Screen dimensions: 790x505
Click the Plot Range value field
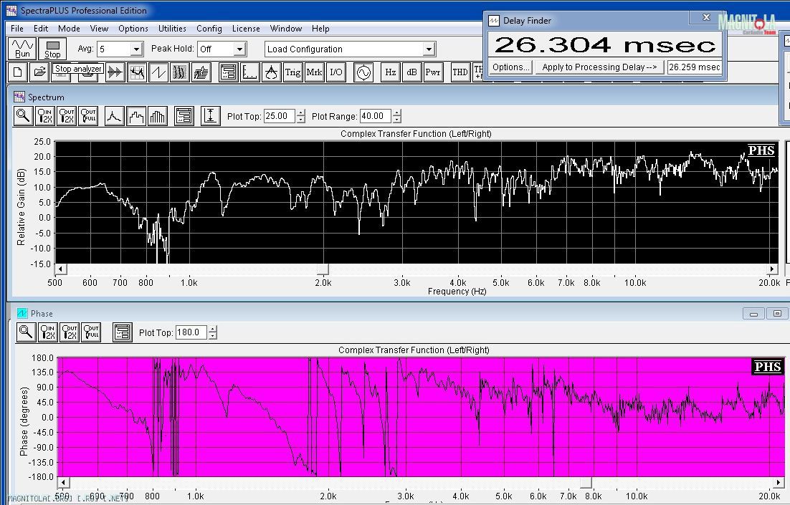tap(376, 116)
